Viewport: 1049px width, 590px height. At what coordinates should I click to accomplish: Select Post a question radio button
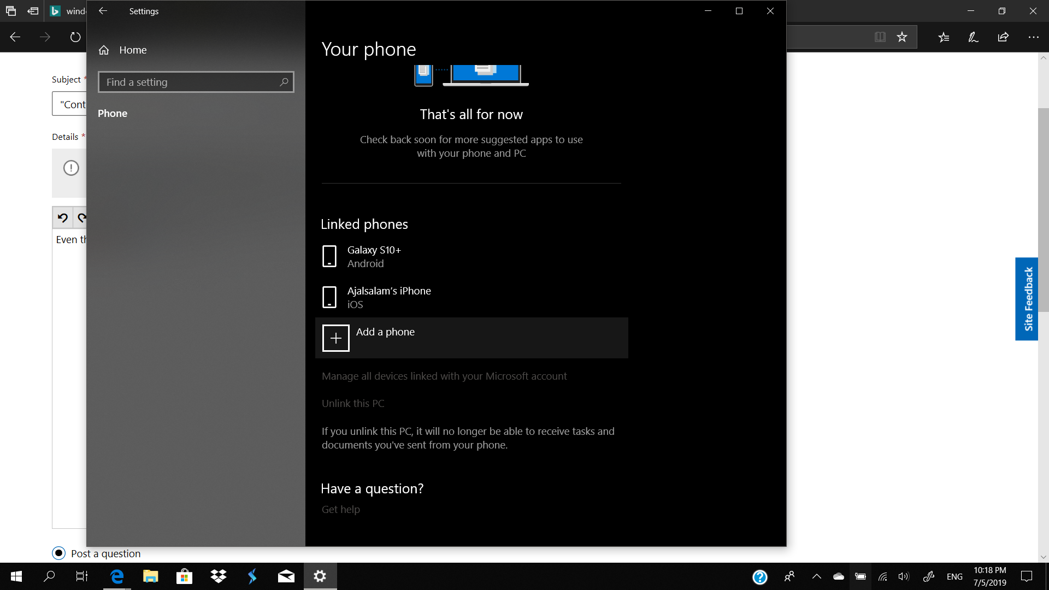click(x=59, y=553)
